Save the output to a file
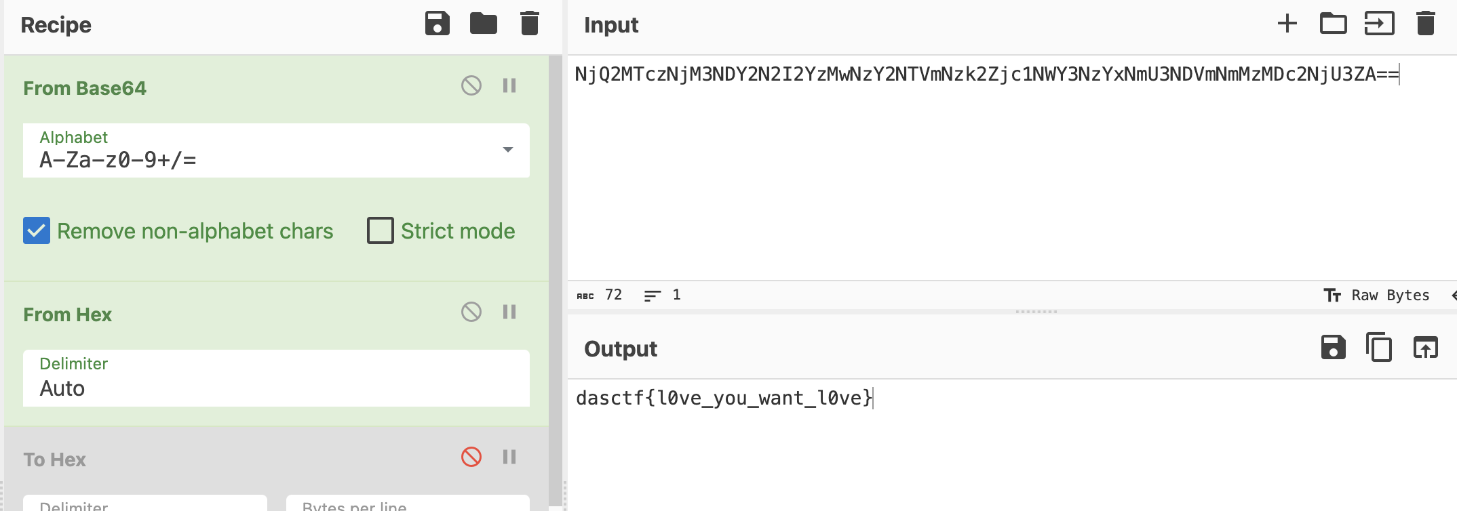The width and height of the screenshot is (1457, 511). pyautogui.click(x=1333, y=348)
